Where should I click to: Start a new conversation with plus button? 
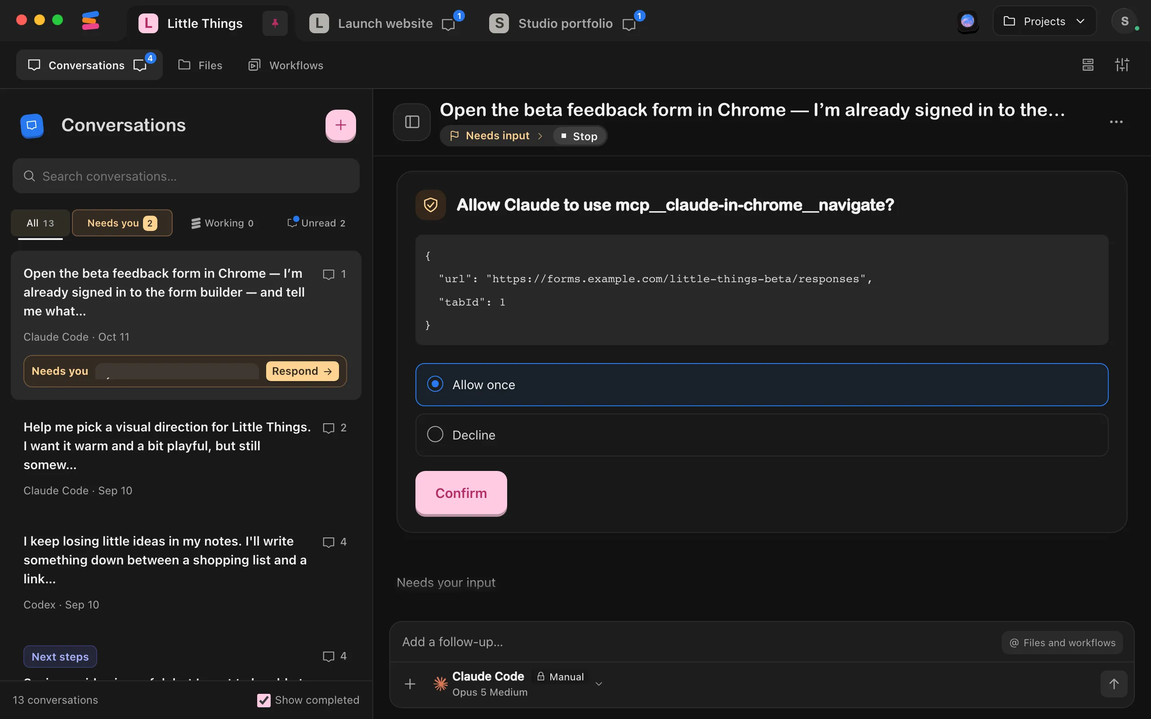(340, 125)
